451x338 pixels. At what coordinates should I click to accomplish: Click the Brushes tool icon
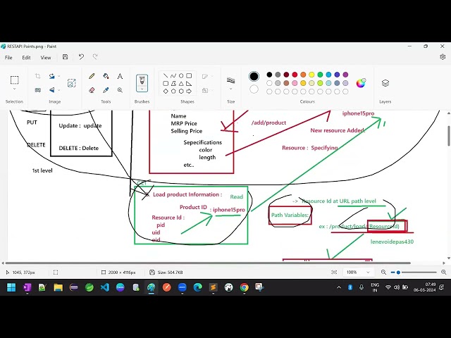(142, 80)
